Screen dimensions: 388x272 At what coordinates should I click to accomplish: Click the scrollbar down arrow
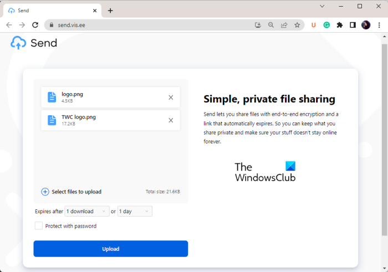click(x=384, y=268)
